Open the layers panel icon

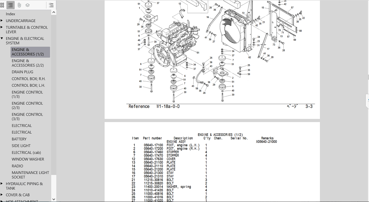[x=27, y=5]
